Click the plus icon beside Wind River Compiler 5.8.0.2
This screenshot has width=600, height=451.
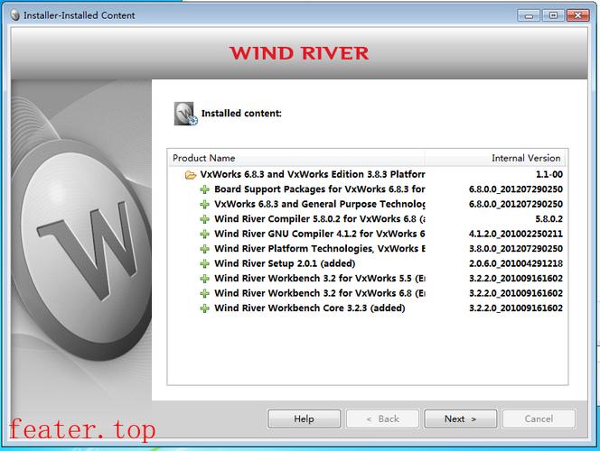pos(205,219)
